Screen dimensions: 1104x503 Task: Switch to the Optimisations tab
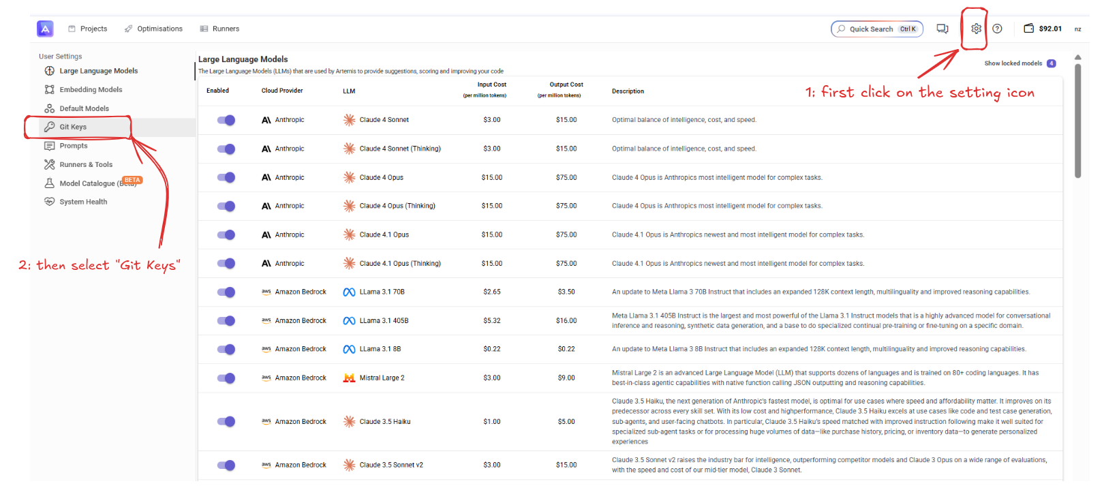pos(153,29)
